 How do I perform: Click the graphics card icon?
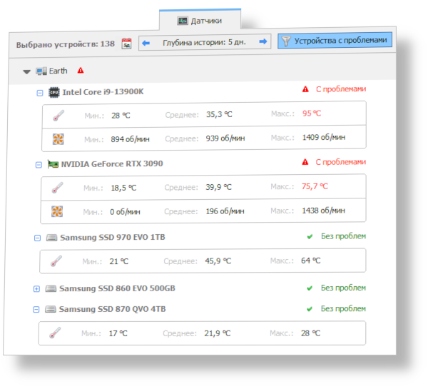pyautogui.click(x=53, y=164)
